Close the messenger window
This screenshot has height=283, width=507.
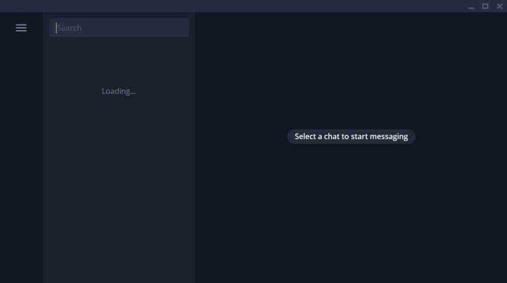click(x=500, y=6)
